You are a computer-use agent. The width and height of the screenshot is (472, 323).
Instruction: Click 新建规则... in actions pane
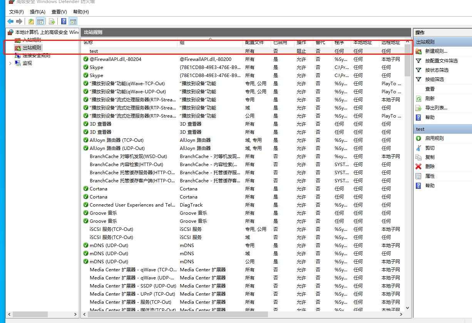click(436, 51)
